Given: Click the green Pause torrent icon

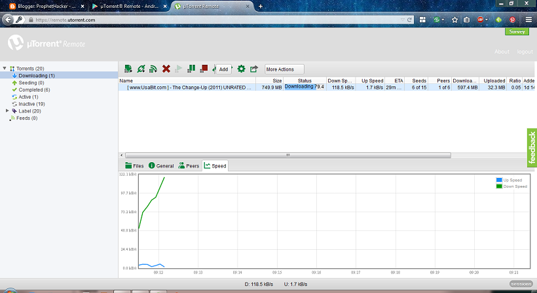Looking at the screenshot, I should point(191,69).
